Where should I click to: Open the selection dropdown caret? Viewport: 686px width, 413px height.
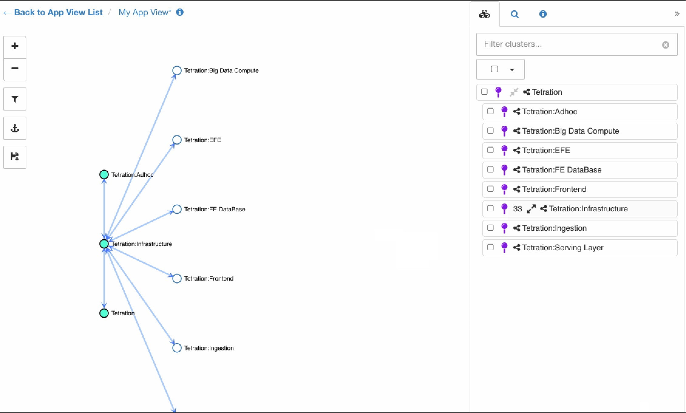[512, 70]
